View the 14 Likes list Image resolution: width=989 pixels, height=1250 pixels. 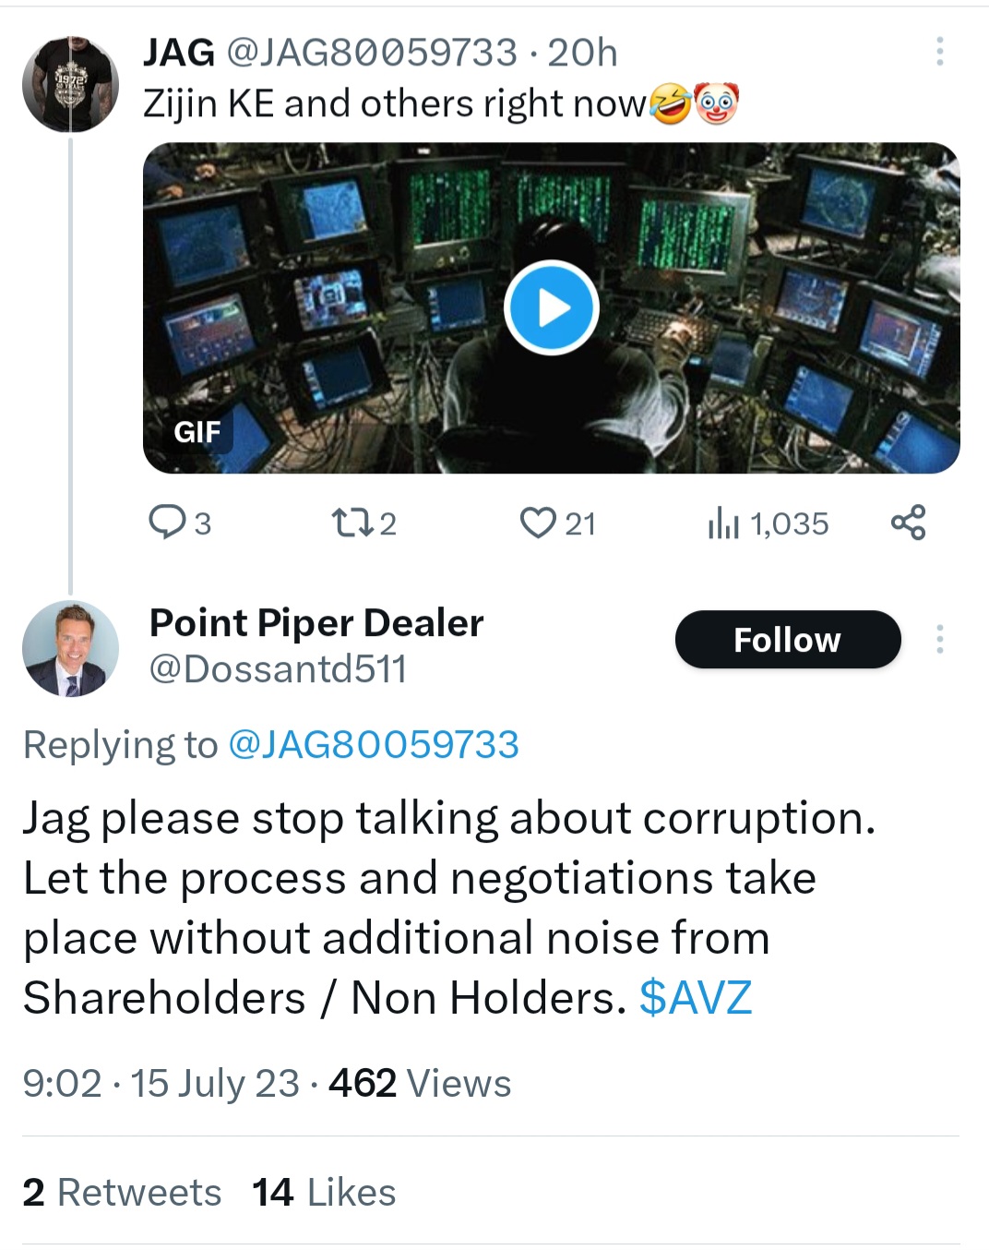324,1192
